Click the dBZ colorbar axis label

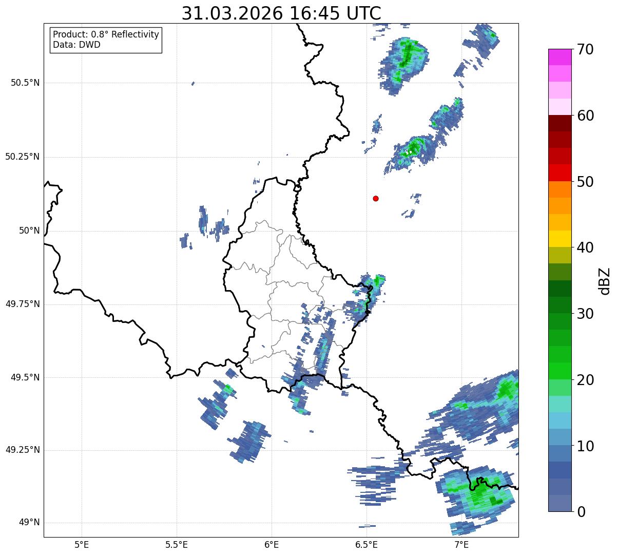pos(605,281)
